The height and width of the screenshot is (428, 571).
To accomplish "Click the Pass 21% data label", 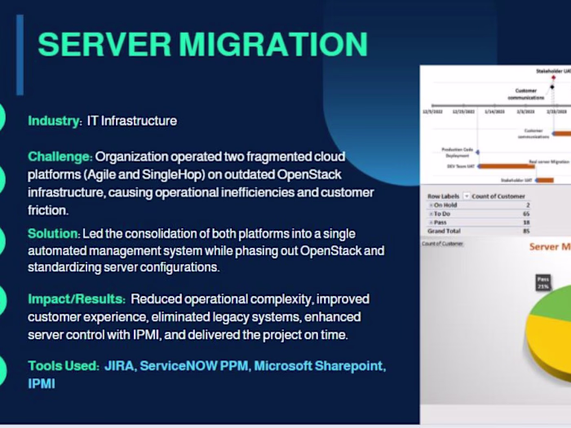I will coord(543,283).
